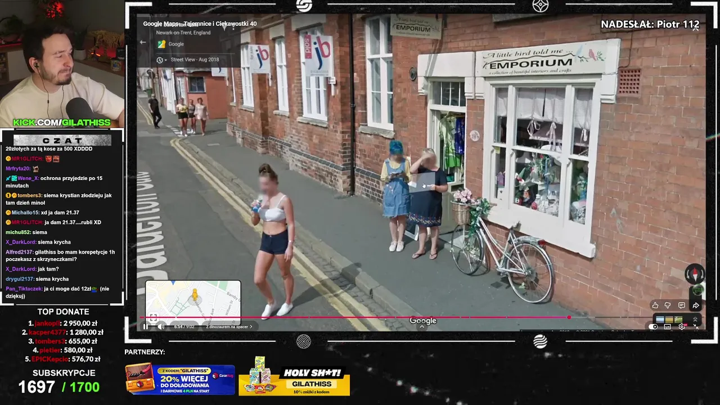Expand the double-chevron panel above the fullscreen button
The image size is (720, 405).
[695, 319]
